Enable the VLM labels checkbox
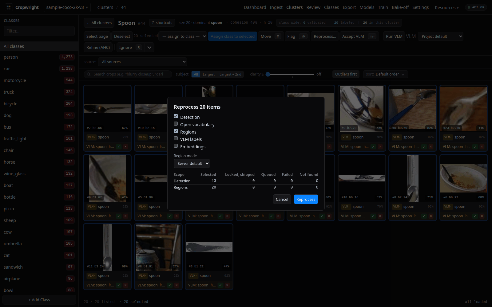The image size is (492, 307). tap(176, 138)
